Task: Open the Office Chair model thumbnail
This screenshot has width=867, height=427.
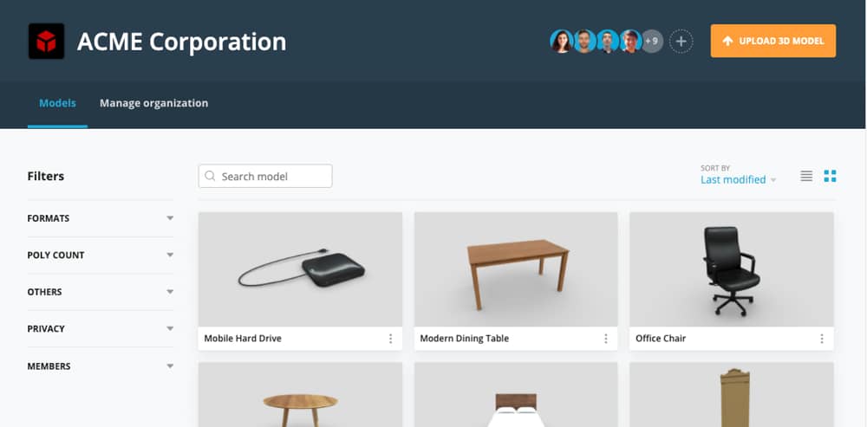Action: 732,269
